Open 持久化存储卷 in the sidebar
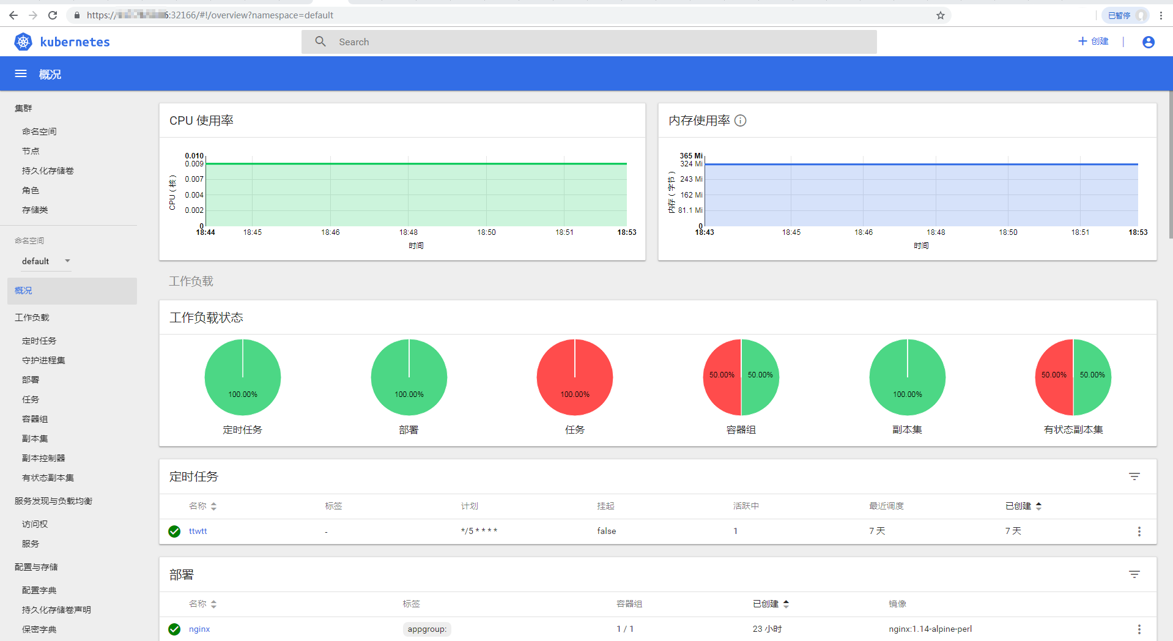The width and height of the screenshot is (1173, 641). point(48,171)
